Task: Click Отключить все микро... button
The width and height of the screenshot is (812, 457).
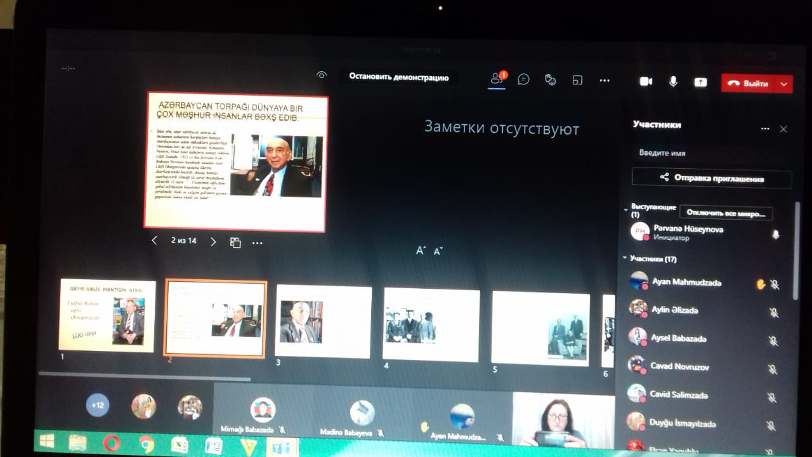Action: 727,213
